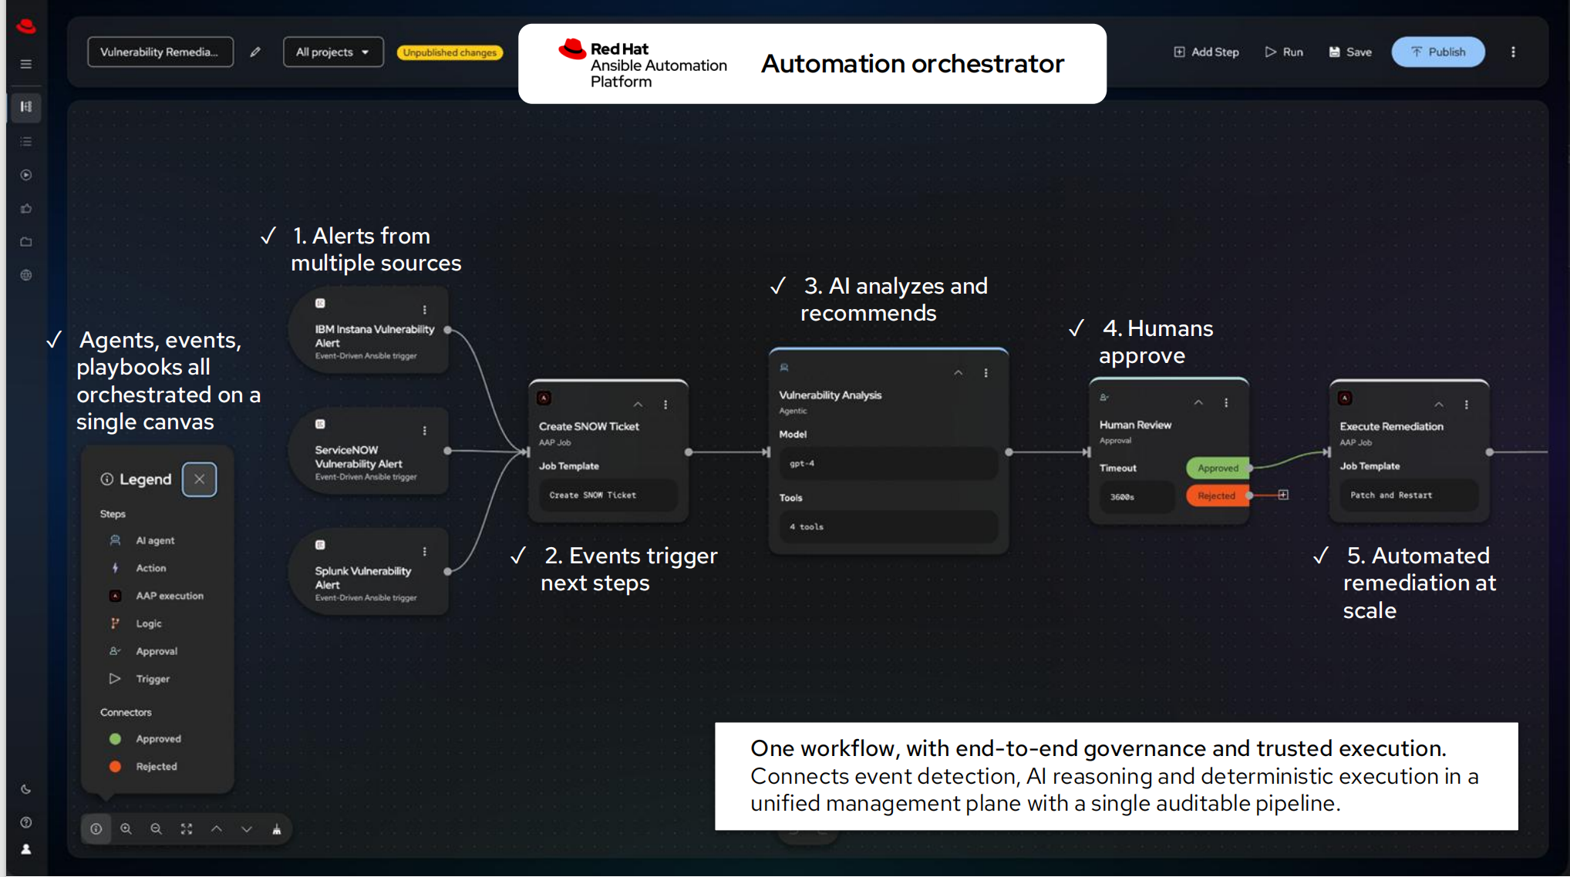Click the pencil icon to rename the workflow
The image size is (1570, 877).
(255, 52)
